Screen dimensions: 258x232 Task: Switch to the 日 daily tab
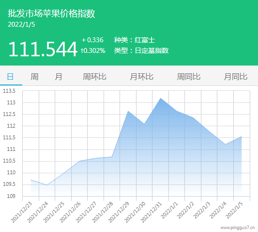(10, 77)
